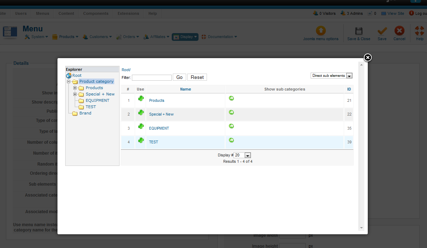
Task: Click the Root globe icon in Explorer
Action: (69, 75)
